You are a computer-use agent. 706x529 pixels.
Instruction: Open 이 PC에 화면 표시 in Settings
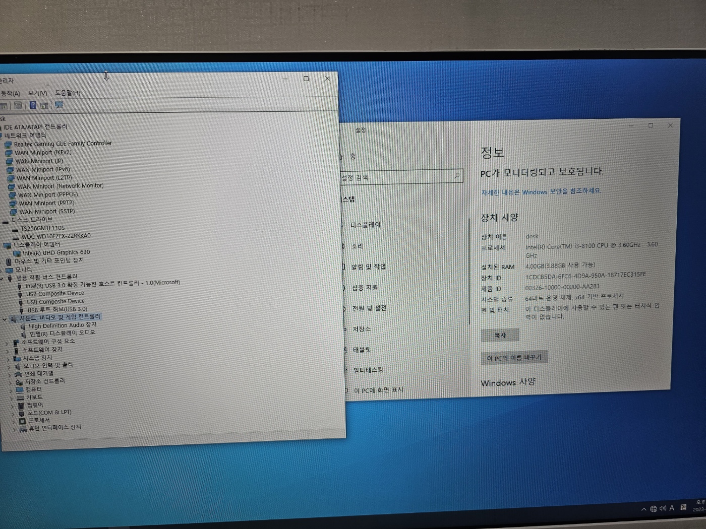click(x=378, y=390)
